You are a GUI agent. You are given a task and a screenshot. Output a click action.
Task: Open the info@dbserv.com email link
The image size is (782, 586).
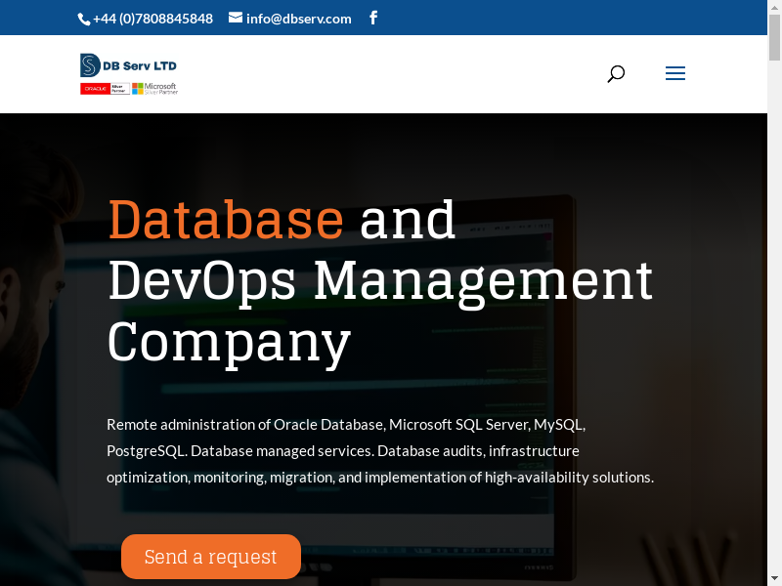(298, 19)
